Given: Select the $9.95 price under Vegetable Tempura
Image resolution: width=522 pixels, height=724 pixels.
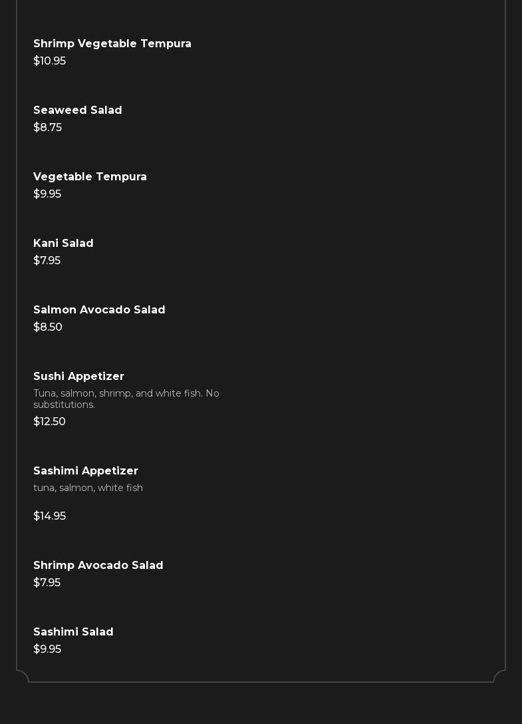Looking at the screenshot, I should click(x=47, y=194).
